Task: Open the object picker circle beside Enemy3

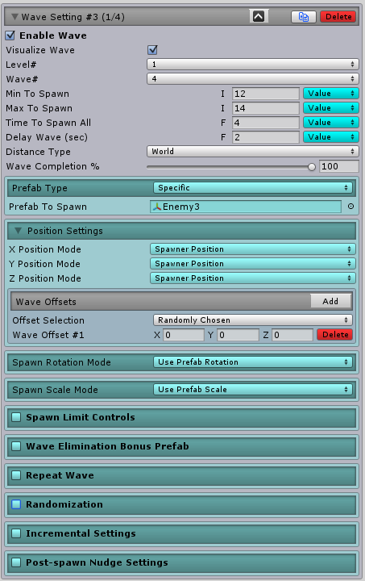Action: pos(350,207)
